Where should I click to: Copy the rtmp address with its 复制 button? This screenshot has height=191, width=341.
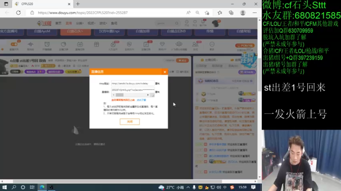[157, 84]
